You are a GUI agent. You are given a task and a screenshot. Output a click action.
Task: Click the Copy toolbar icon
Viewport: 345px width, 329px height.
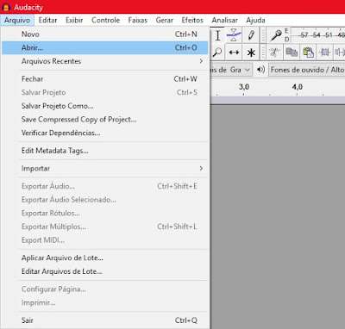pyautogui.click(x=292, y=53)
